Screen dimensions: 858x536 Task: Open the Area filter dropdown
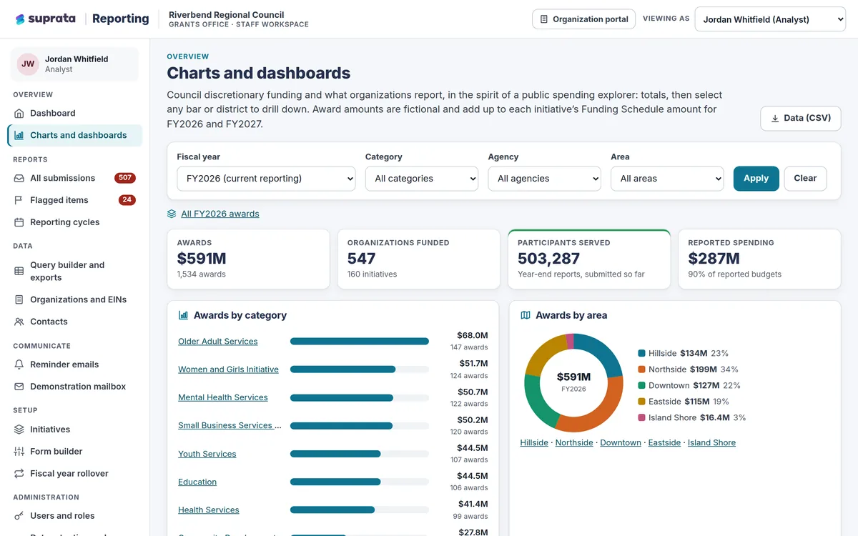pos(667,179)
